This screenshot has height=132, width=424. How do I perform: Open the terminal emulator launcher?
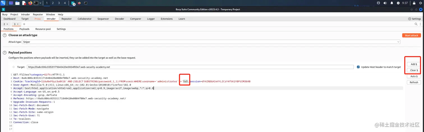click(x=36, y=3)
